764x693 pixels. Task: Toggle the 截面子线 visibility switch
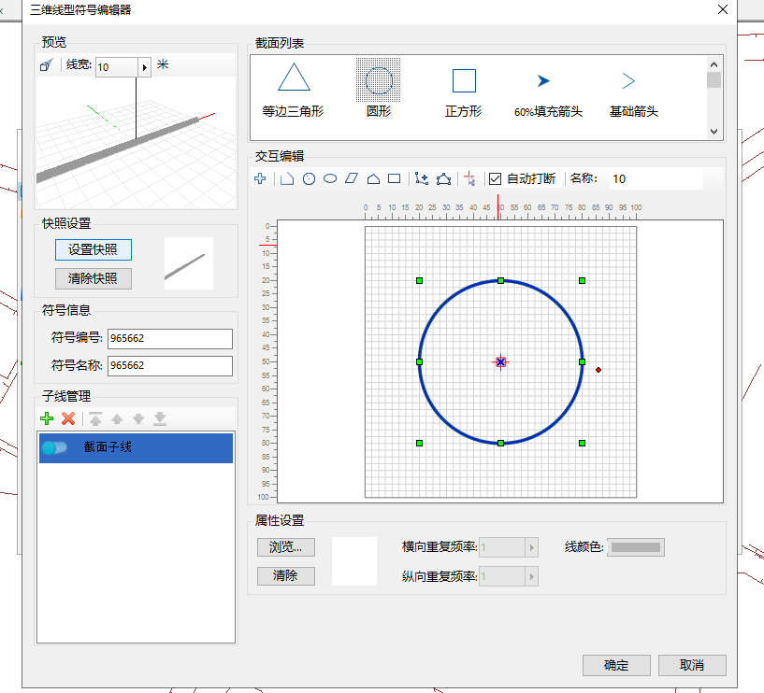(54, 447)
